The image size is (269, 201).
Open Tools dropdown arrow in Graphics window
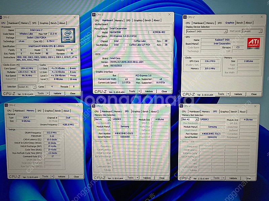coord(228,94)
